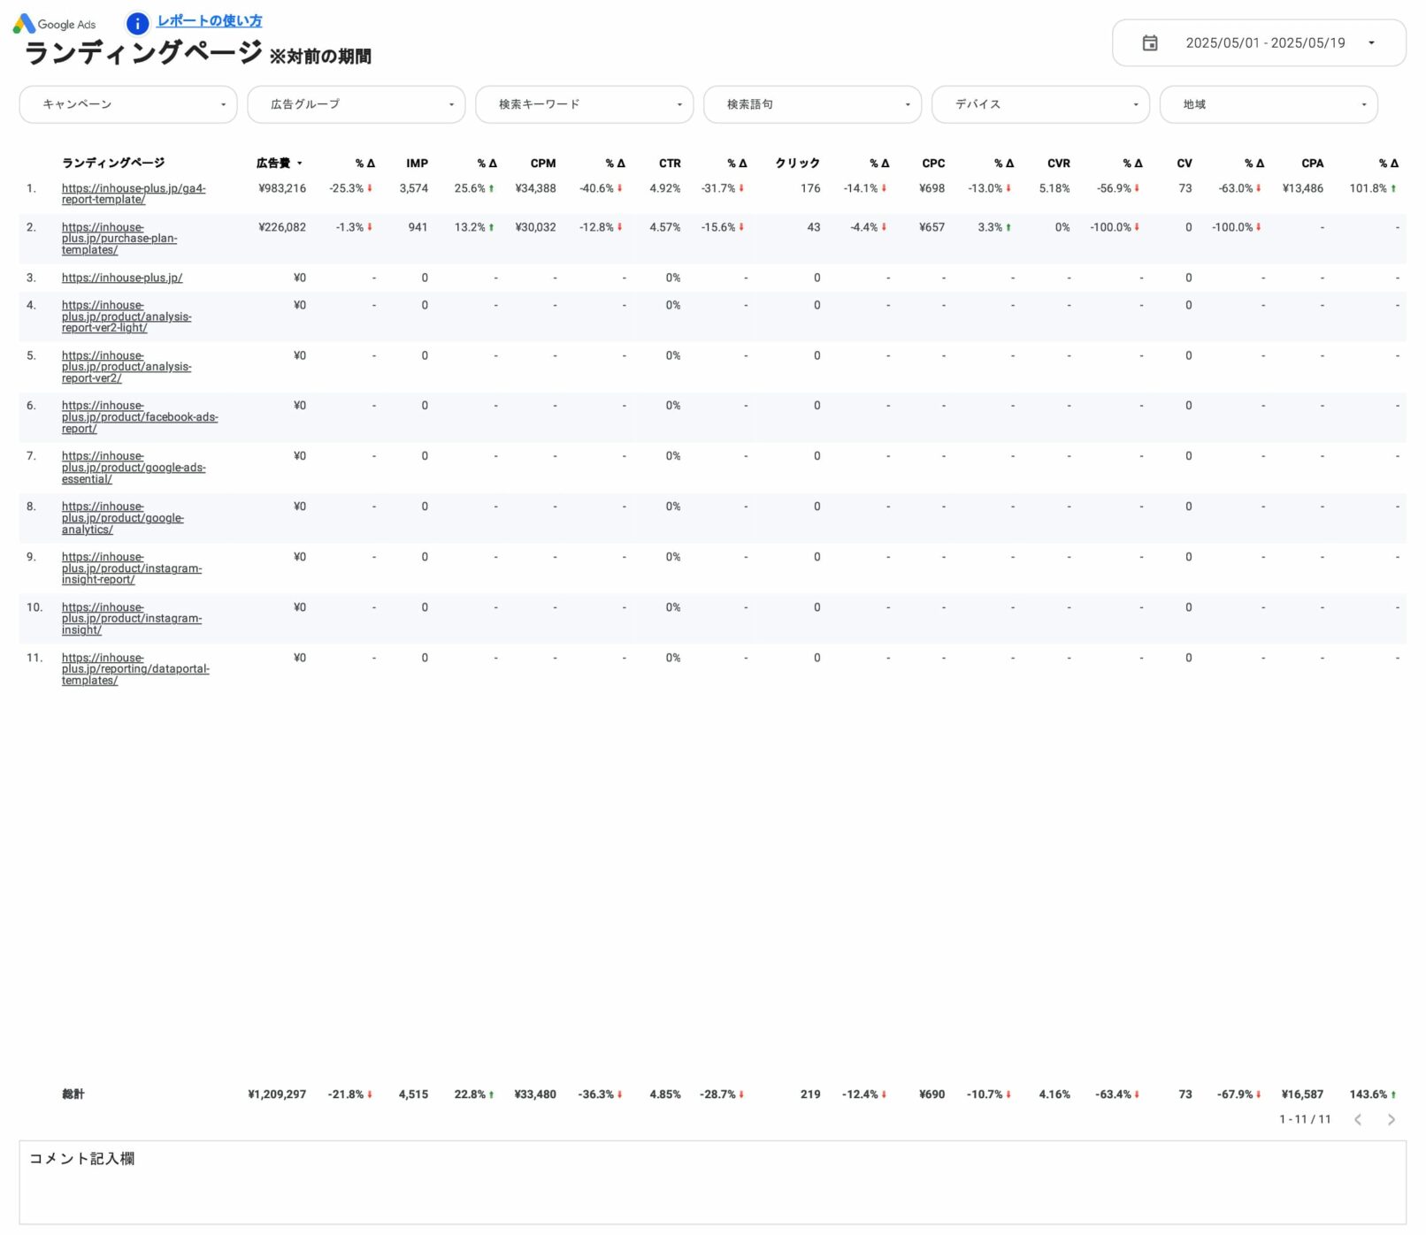Click the blue info circle icon
This screenshot has height=1235, width=1426.
point(137,24)
